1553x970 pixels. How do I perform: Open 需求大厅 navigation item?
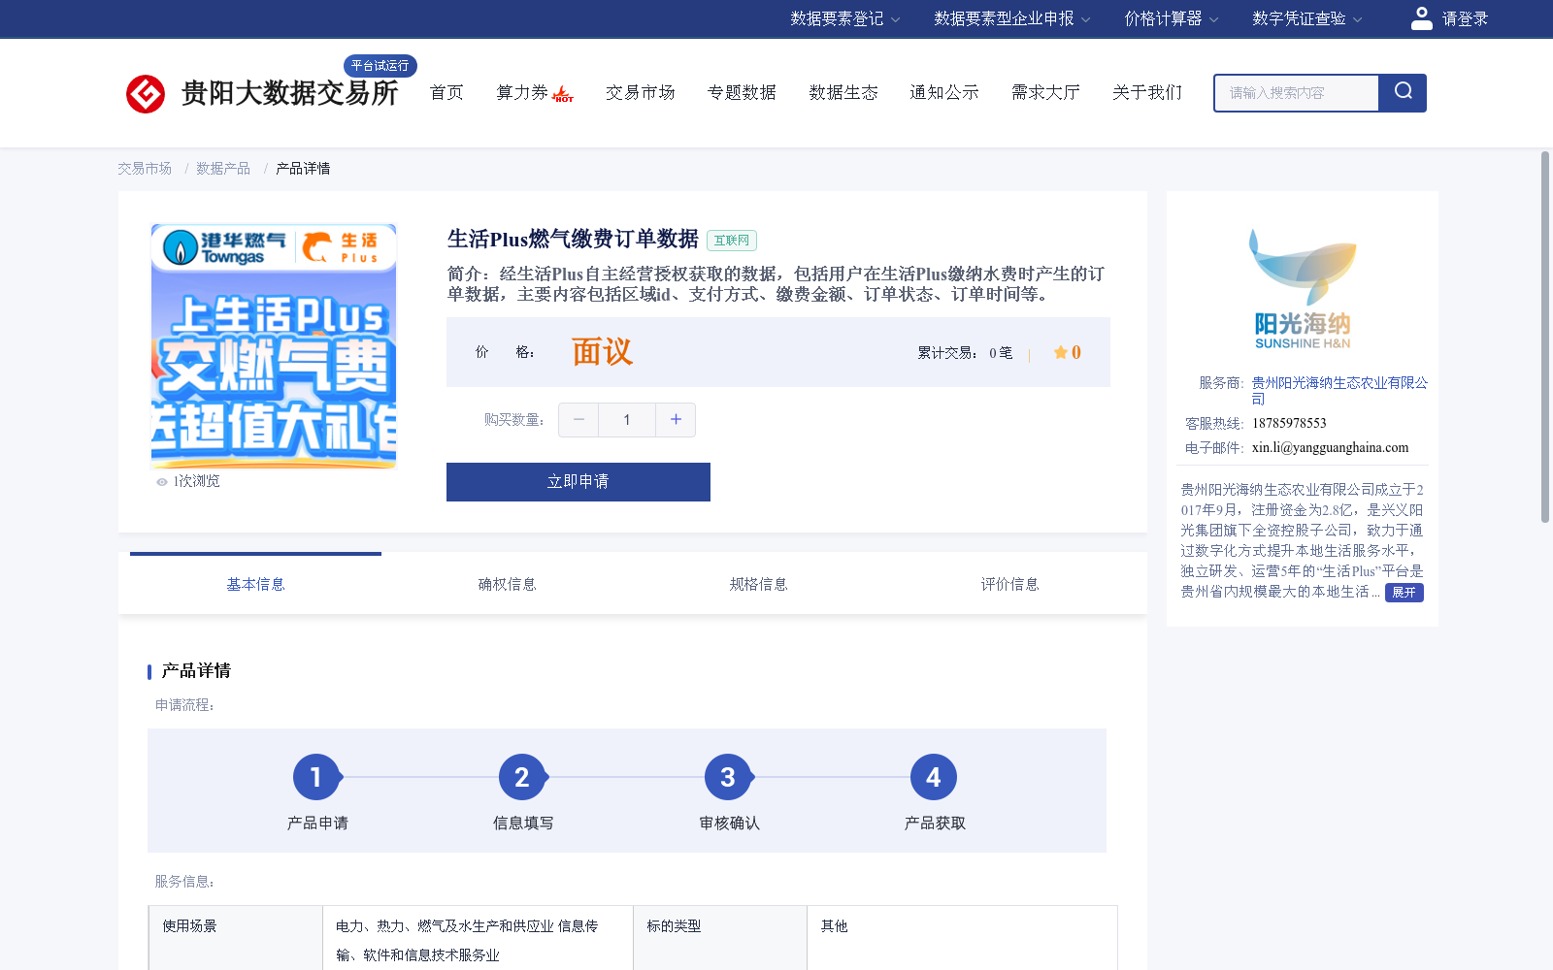pyautogui.click(x=1045, y=92)
